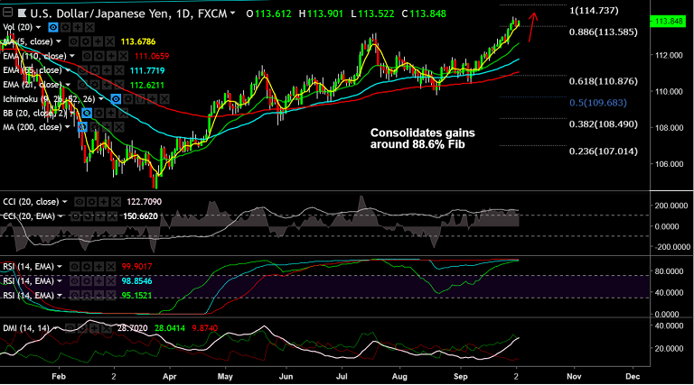Expand the Ichimoku (9, 26, 52, 26) dropdown

pyautogui.click(x=101, y=99)
